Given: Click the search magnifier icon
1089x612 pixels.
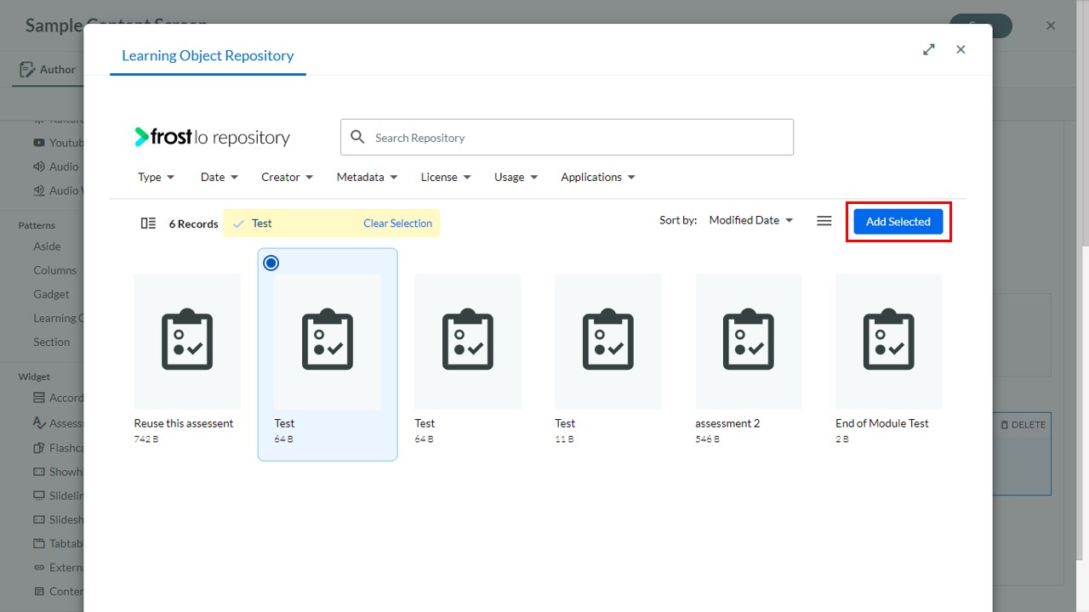Looking at the screenshot, I should click(x=357, y=137).
